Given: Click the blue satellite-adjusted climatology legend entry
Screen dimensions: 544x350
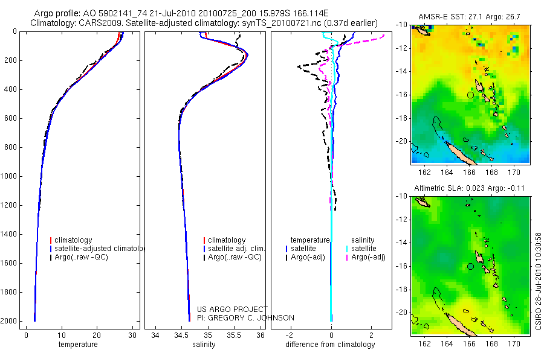Looking at the screenshot, I should 97,249.
